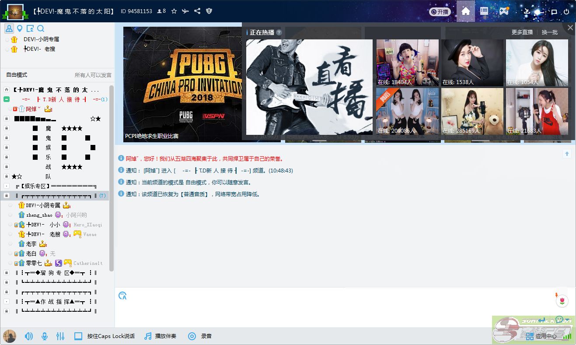Open live stream with 285169人 online
This screenshot has height=345, width=576.
tap(472, 111)
